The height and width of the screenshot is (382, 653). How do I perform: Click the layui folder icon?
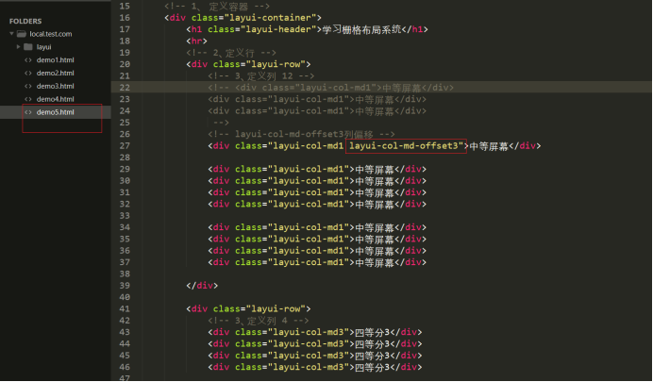(x=28, y=46)
